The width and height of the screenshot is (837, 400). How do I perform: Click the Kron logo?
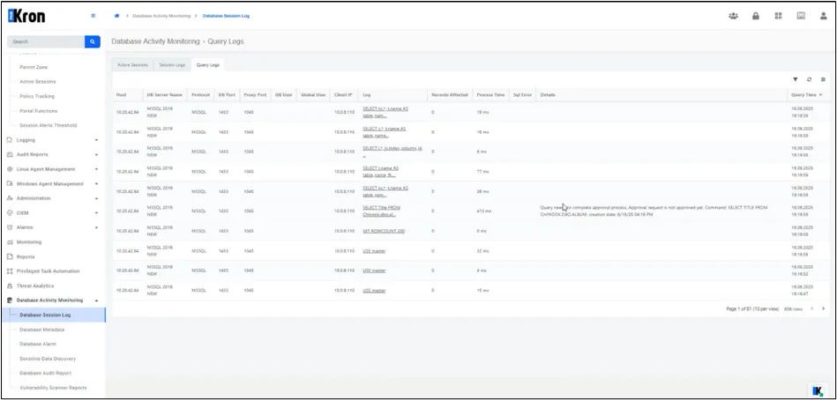pos(26,16)
